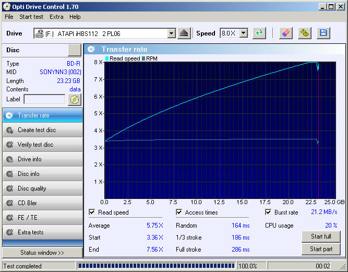Click the yellow copy results icon
This screenshot has width=348, height=272.
pyautogui.click(x=305, y=33)
